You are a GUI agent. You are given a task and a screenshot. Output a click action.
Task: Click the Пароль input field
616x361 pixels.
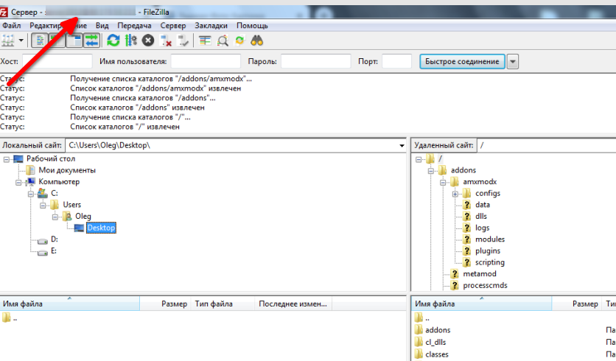(316, 61)
